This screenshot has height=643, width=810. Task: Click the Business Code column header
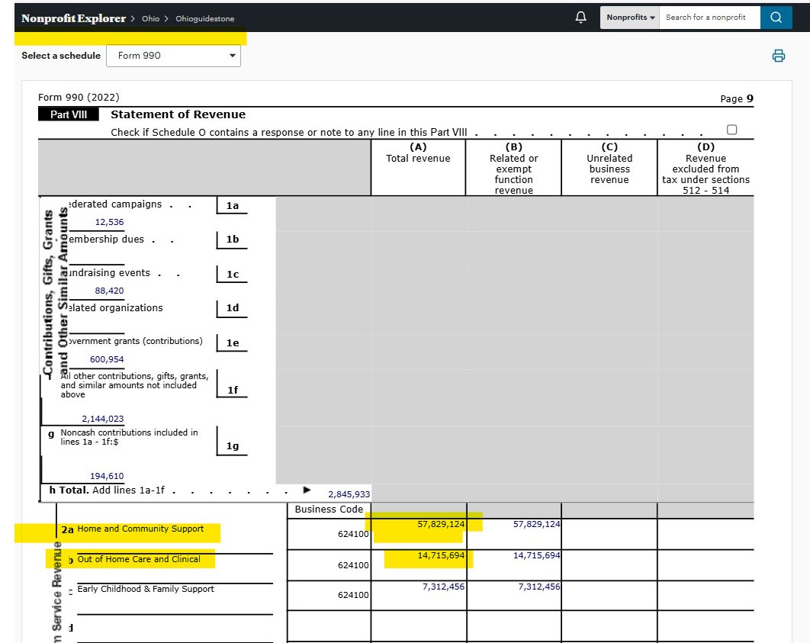coord(329,510)
